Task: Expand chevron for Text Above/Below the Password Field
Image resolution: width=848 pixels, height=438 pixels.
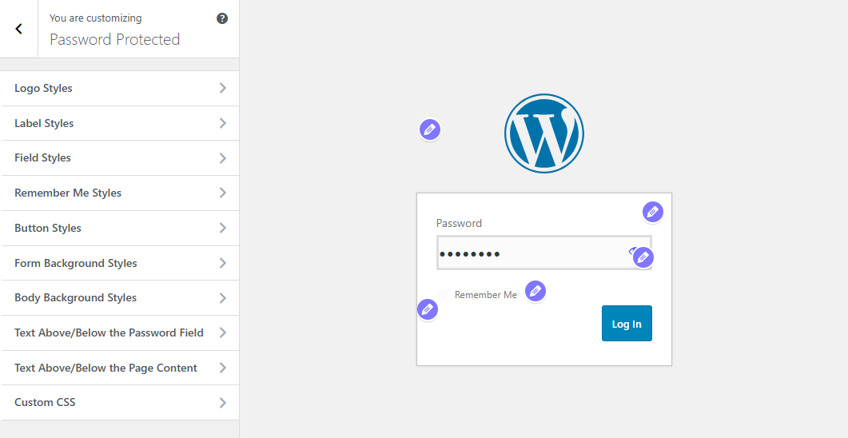Action: [223, 333]
